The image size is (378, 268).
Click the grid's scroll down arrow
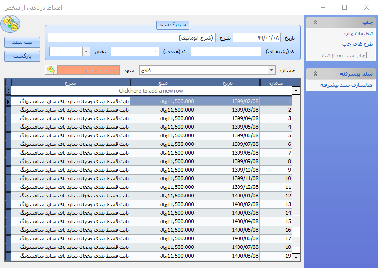click(296, 258)
